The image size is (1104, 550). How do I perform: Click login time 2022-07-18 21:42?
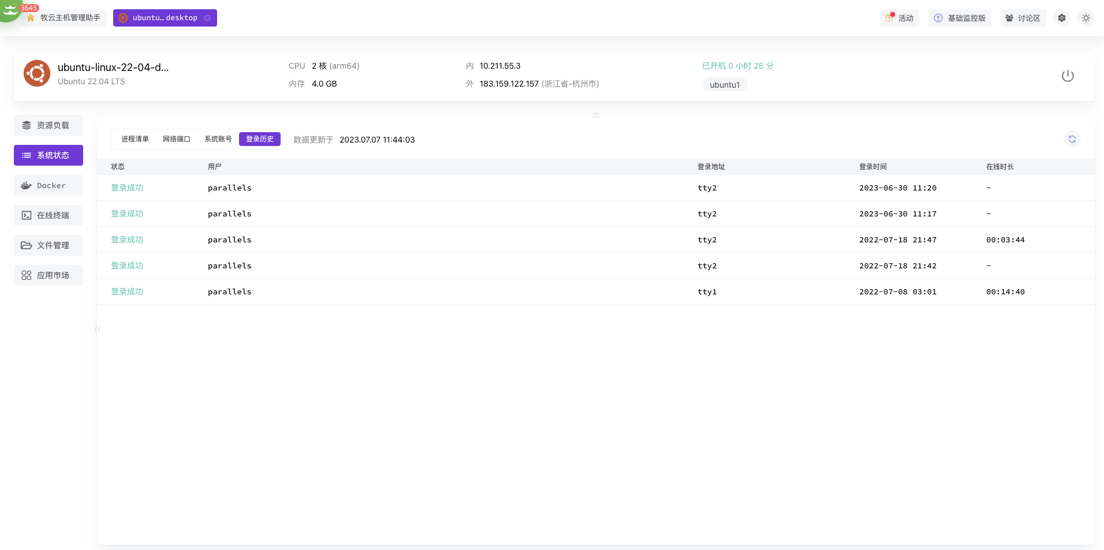(898, 266)
